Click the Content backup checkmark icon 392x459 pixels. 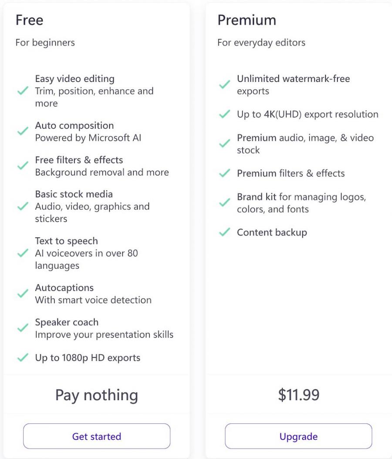pos(225,232)
